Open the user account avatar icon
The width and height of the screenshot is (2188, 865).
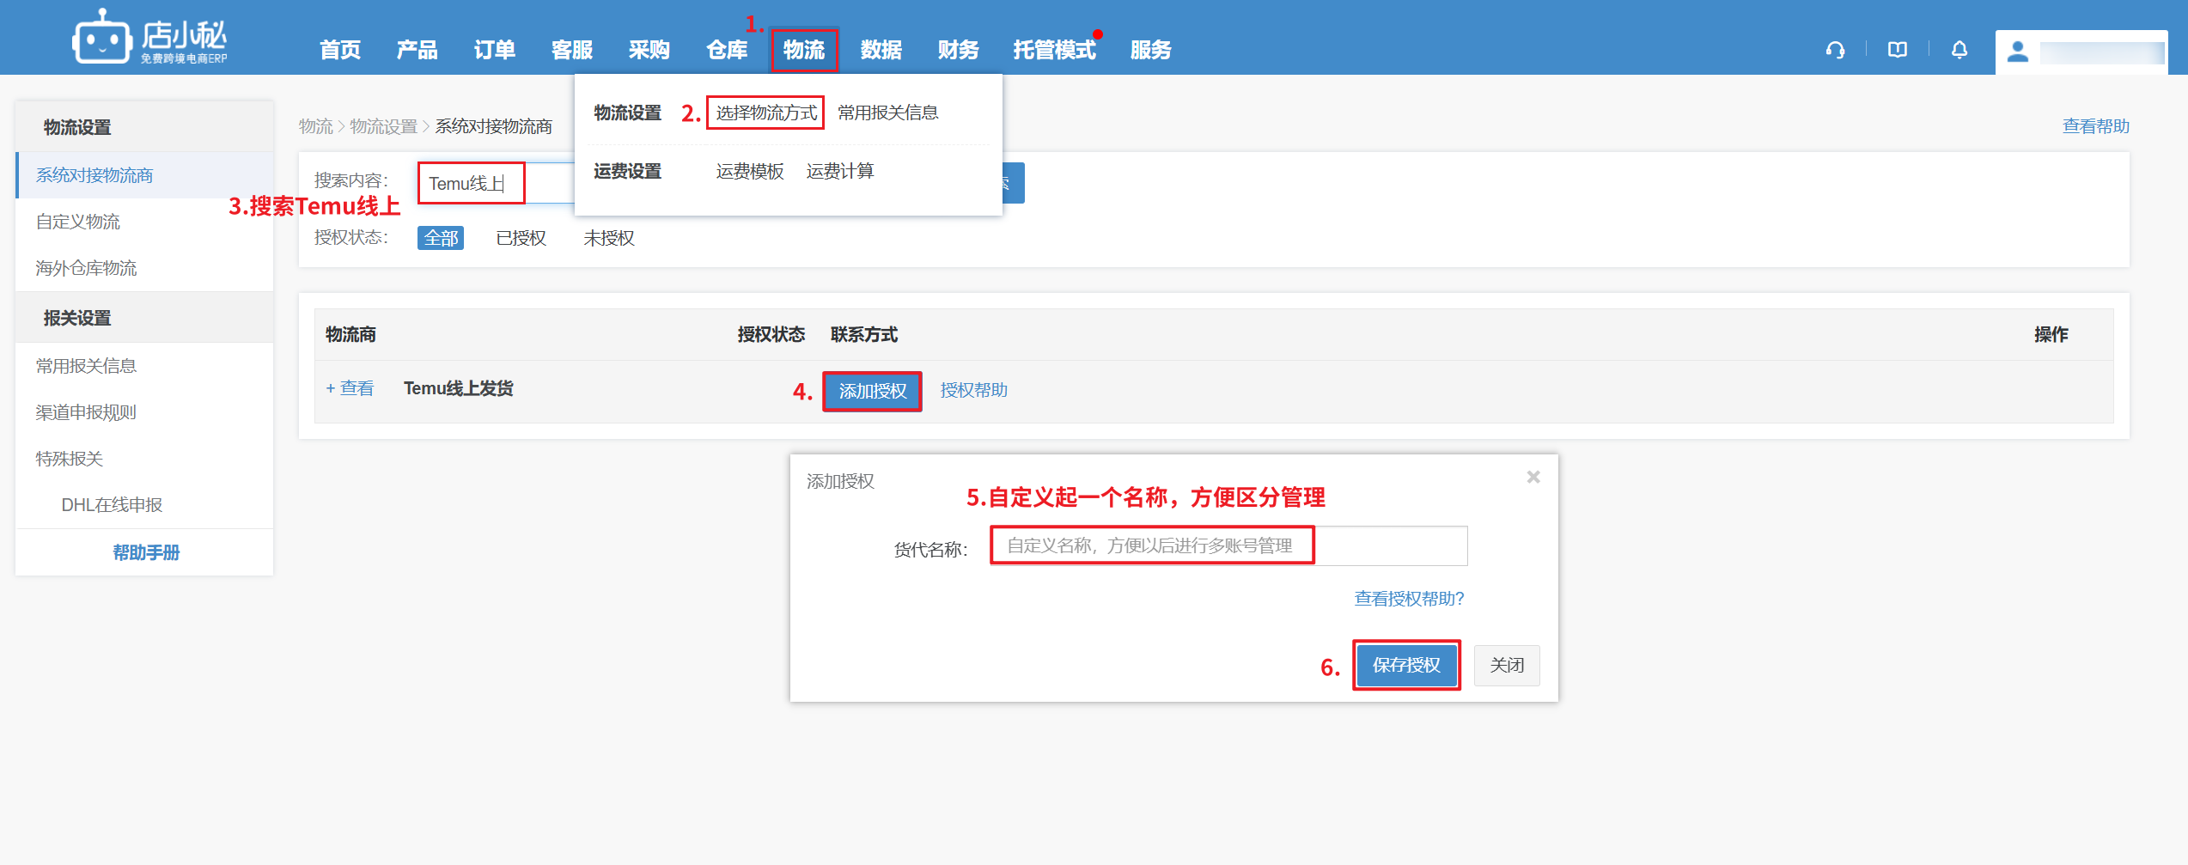2017,52
